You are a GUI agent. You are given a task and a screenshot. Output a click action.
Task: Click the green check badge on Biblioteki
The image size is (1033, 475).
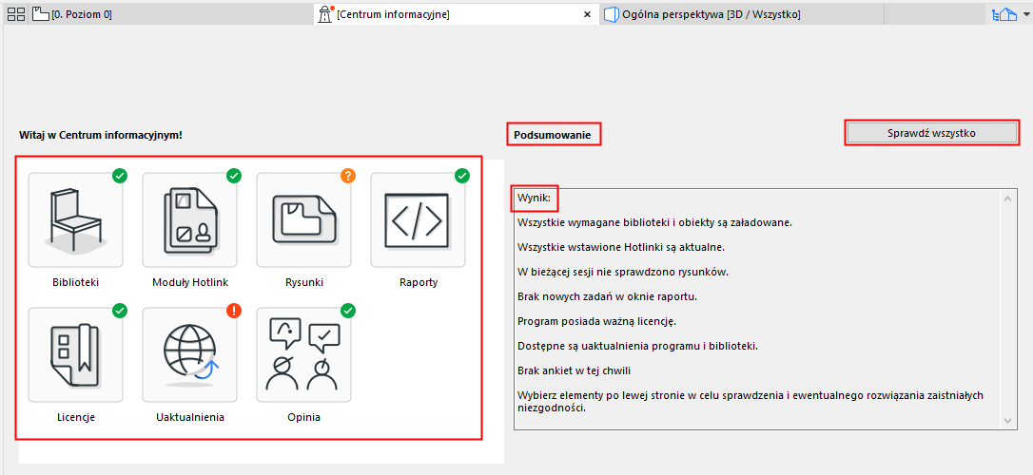tap(120, 176)
